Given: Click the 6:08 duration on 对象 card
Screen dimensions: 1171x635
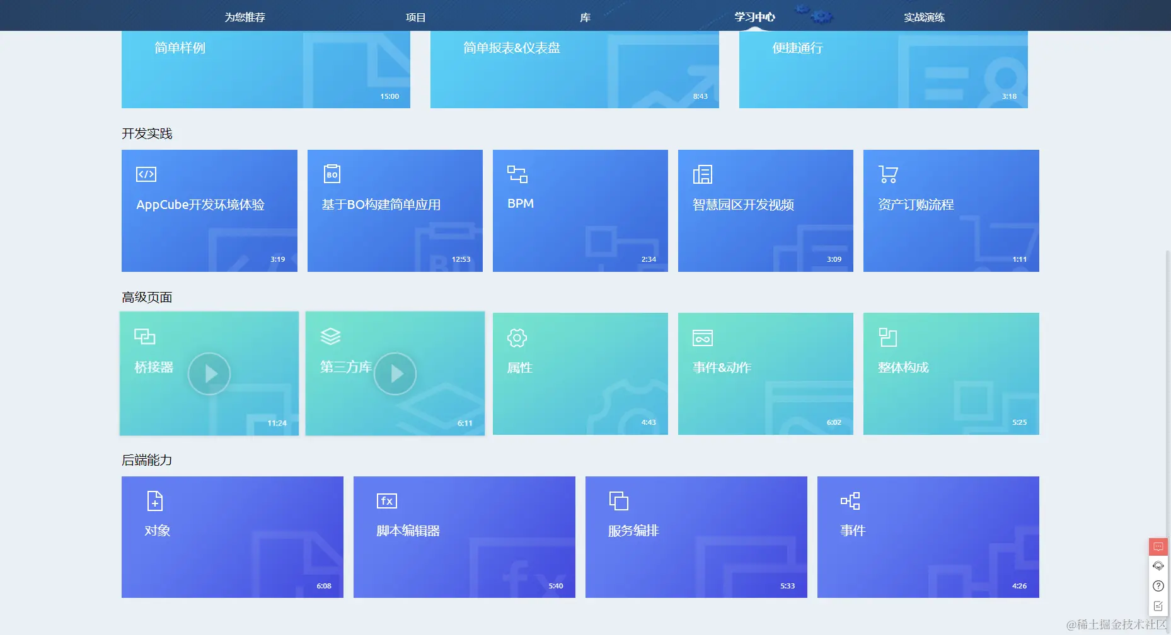Looking at the screenshot, I should (x=324, y=586).
